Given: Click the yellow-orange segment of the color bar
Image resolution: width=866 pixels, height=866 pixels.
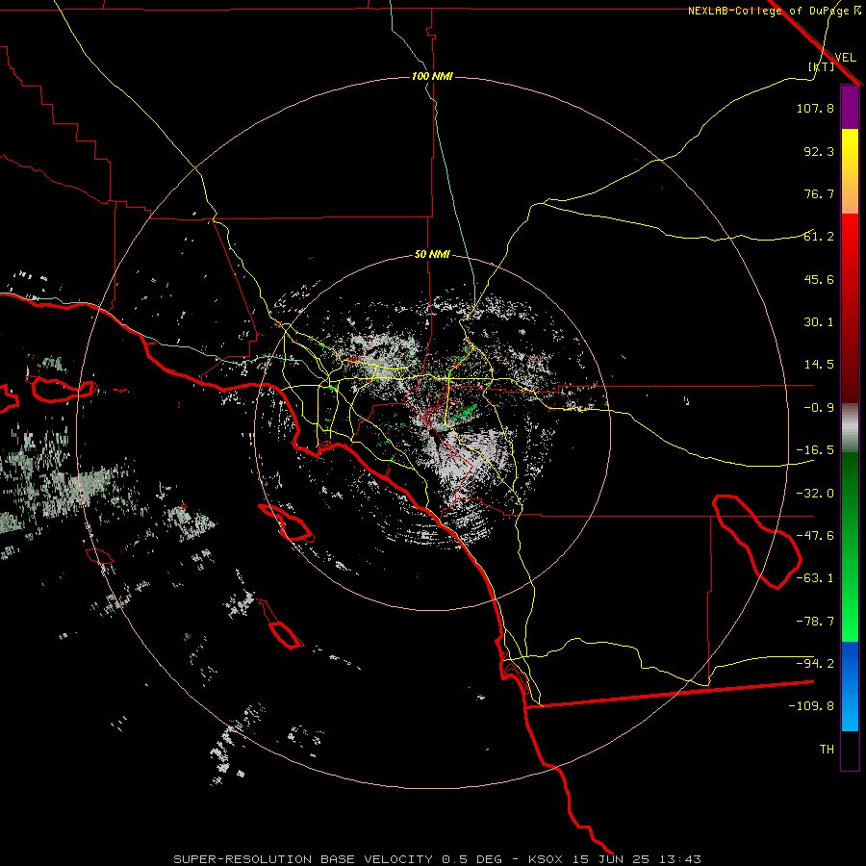Looking at the screenshot, I should coord(850,171).
